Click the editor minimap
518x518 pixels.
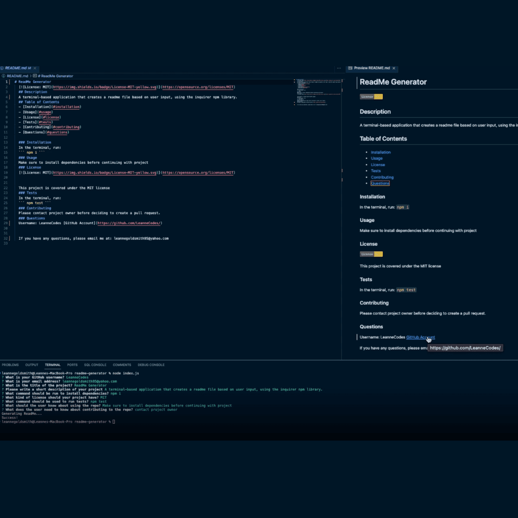click(x=318, y=93)
